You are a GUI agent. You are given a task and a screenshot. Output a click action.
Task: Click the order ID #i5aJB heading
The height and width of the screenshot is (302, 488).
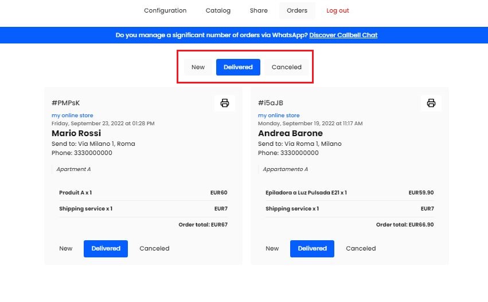[271, 103]
